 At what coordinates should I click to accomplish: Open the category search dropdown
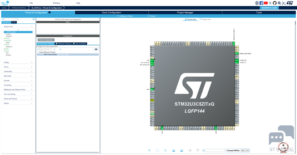17,19
